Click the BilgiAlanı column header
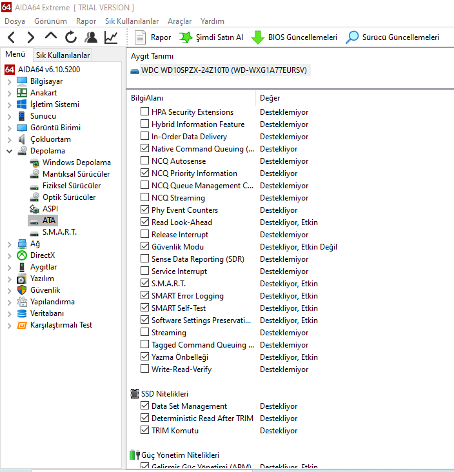Screen dimensions: 454x472 click(147, 98)
